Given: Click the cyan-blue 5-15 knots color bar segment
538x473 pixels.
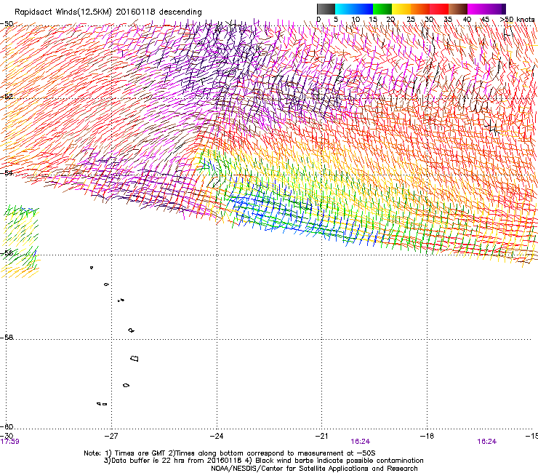Looking at the screenshot, I should [x=354, y=9].
